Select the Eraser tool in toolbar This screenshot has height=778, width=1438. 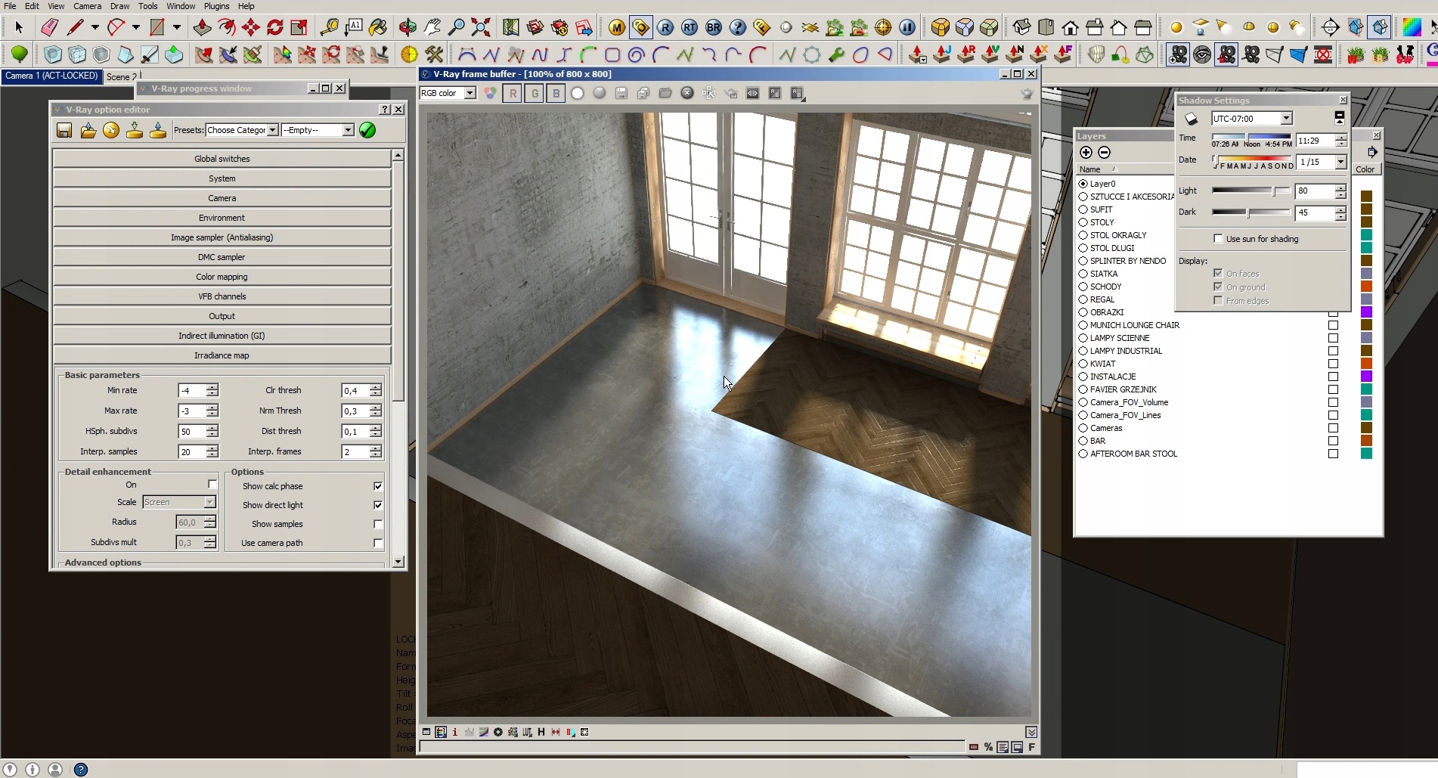tap(49, 28)
